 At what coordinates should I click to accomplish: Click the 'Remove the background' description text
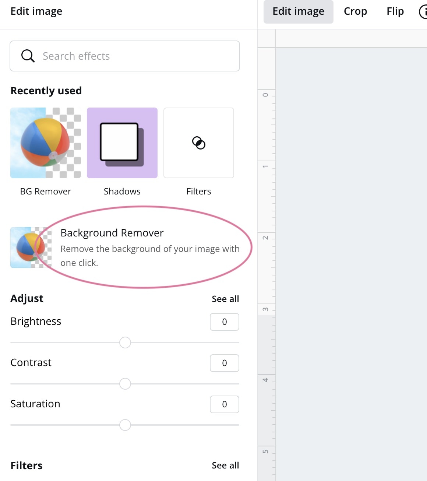pos(150,256)
